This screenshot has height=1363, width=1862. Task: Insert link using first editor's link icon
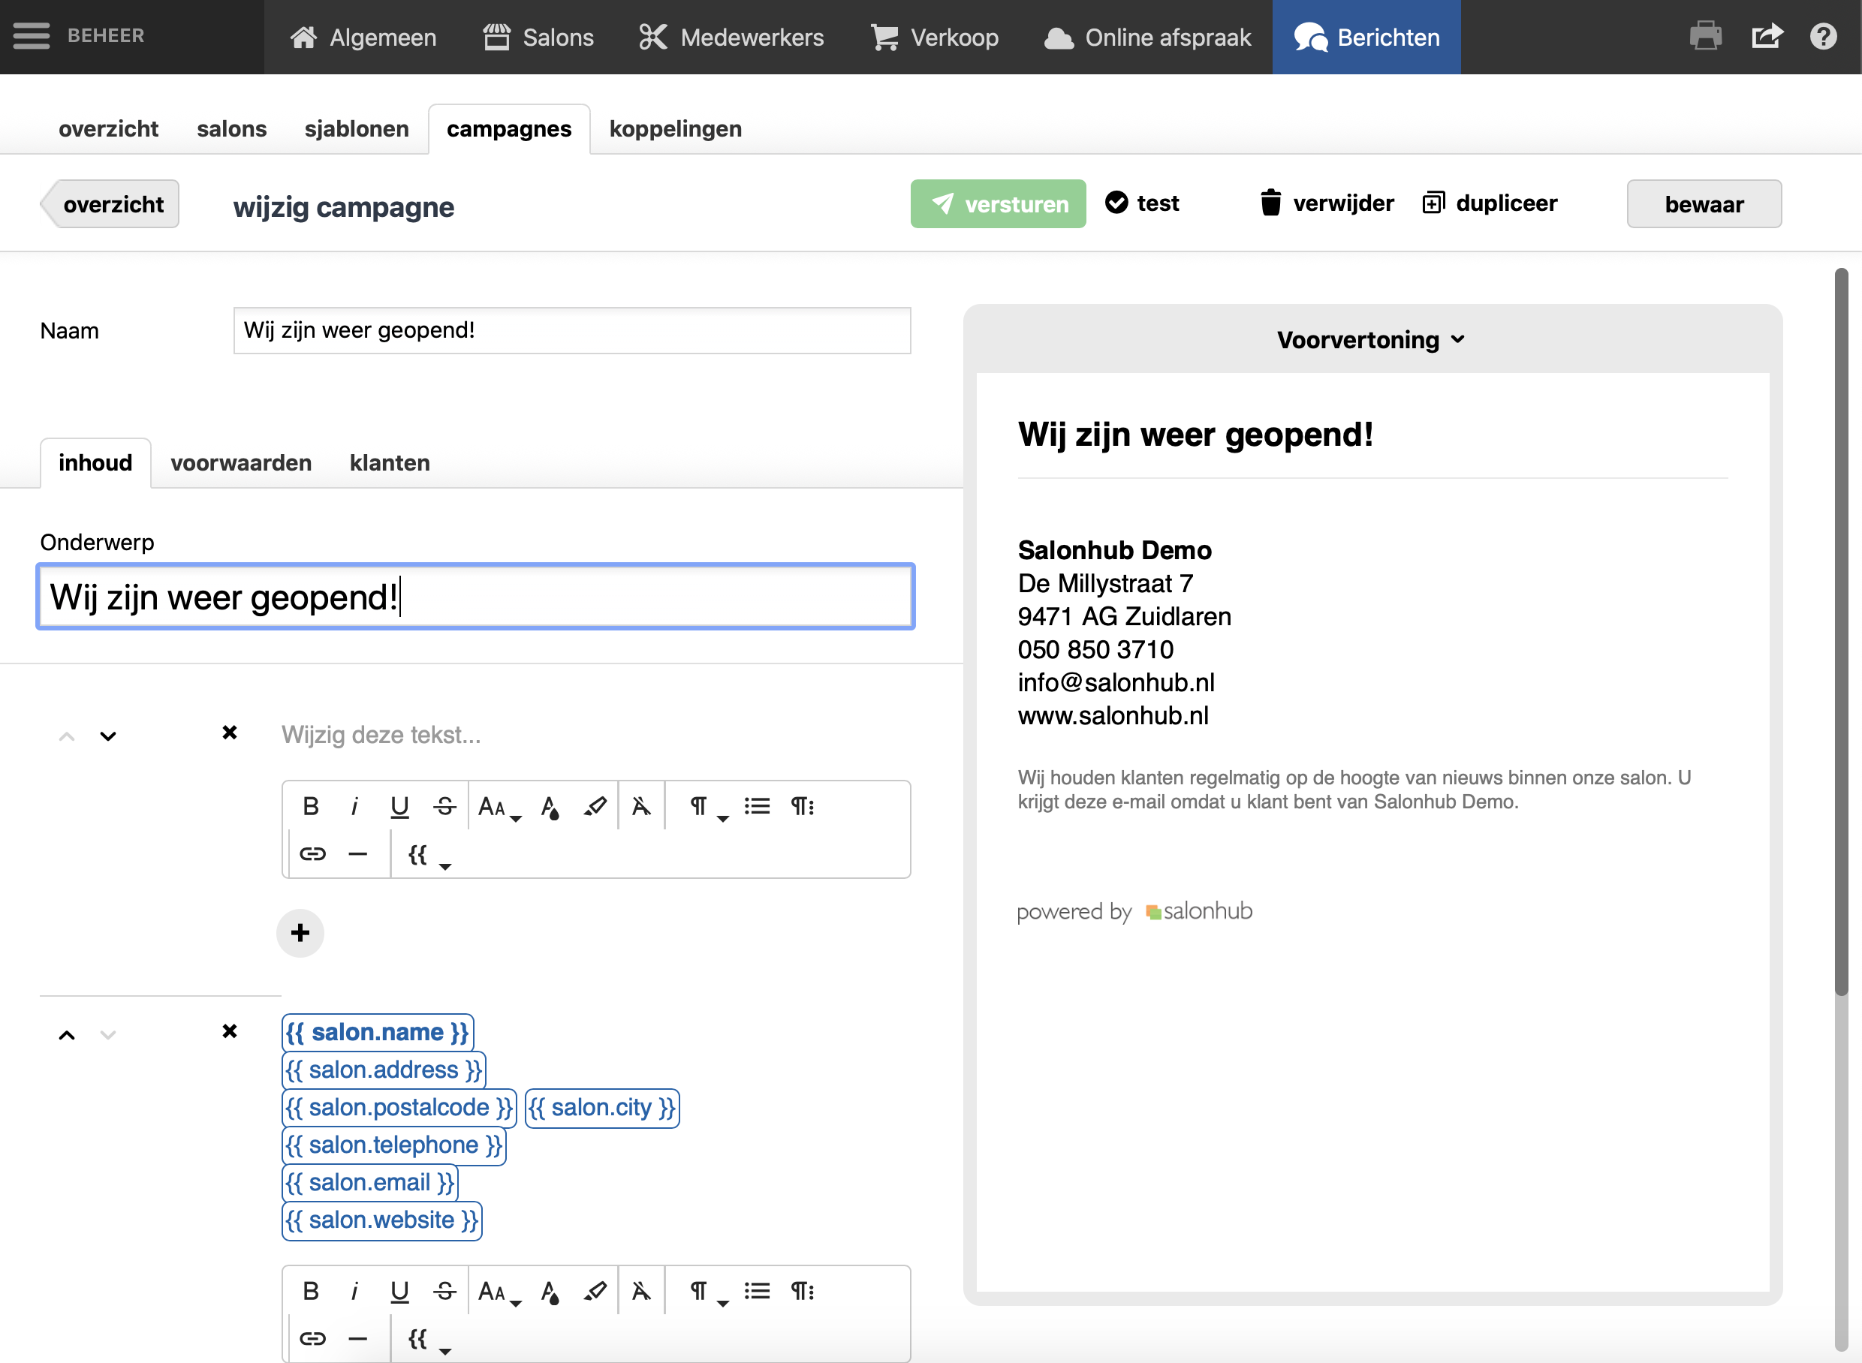point(313,853)
